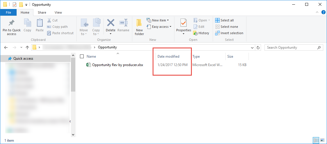Switch to the Home tab
The width and height of the screenshot is (327, 144).
pyautogui.click(x=25, y=12)
